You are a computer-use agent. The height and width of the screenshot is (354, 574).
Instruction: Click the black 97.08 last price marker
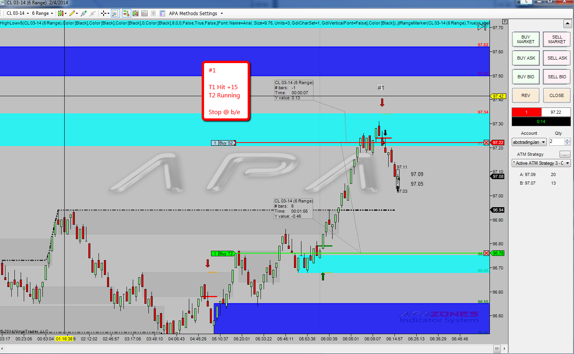click(x=498, y=176)
